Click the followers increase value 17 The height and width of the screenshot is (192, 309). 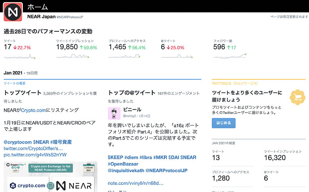[x=232, y=48]
